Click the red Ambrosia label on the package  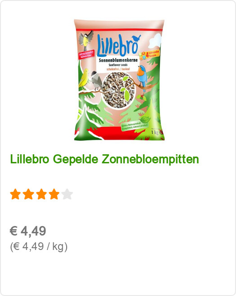coord(86,54)
